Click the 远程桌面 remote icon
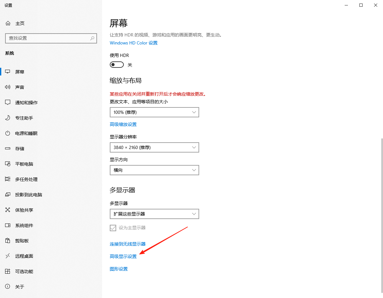383x298 pixels. tap(8, 256)
